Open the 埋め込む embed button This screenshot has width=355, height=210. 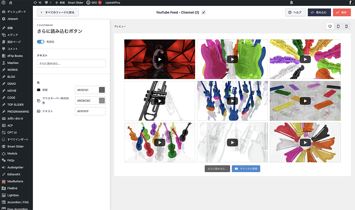[319, 12]
